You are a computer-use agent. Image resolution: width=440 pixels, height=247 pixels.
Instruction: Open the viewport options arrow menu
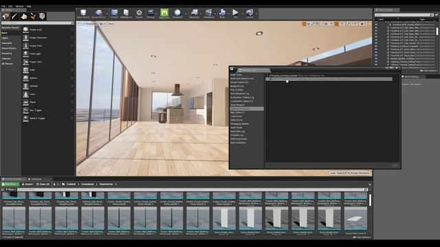coord(79,24)
